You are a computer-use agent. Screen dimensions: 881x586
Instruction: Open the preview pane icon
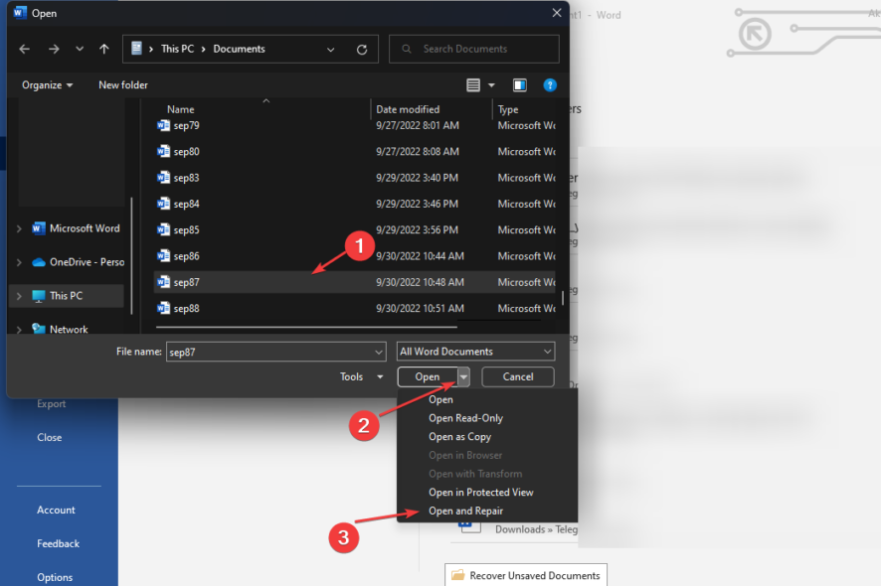(519, 85)
